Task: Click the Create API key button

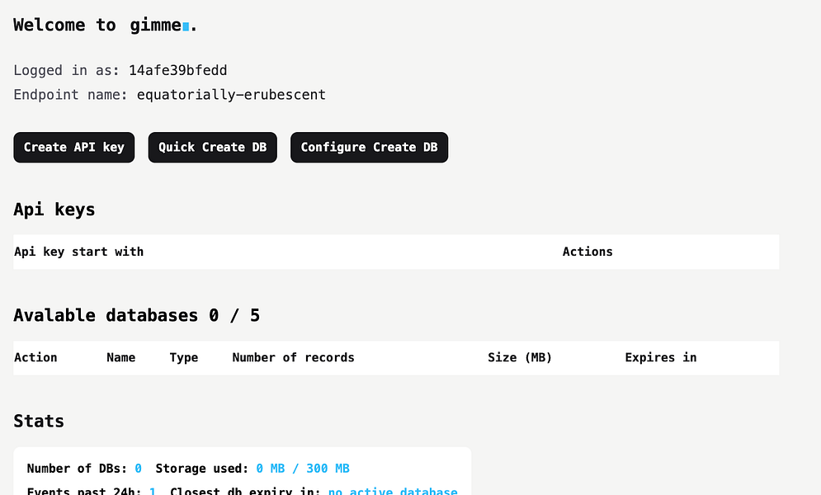Action: coord(73,148)
